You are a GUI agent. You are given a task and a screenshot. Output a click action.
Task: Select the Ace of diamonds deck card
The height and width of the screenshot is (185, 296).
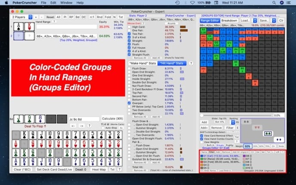[15, 162]
